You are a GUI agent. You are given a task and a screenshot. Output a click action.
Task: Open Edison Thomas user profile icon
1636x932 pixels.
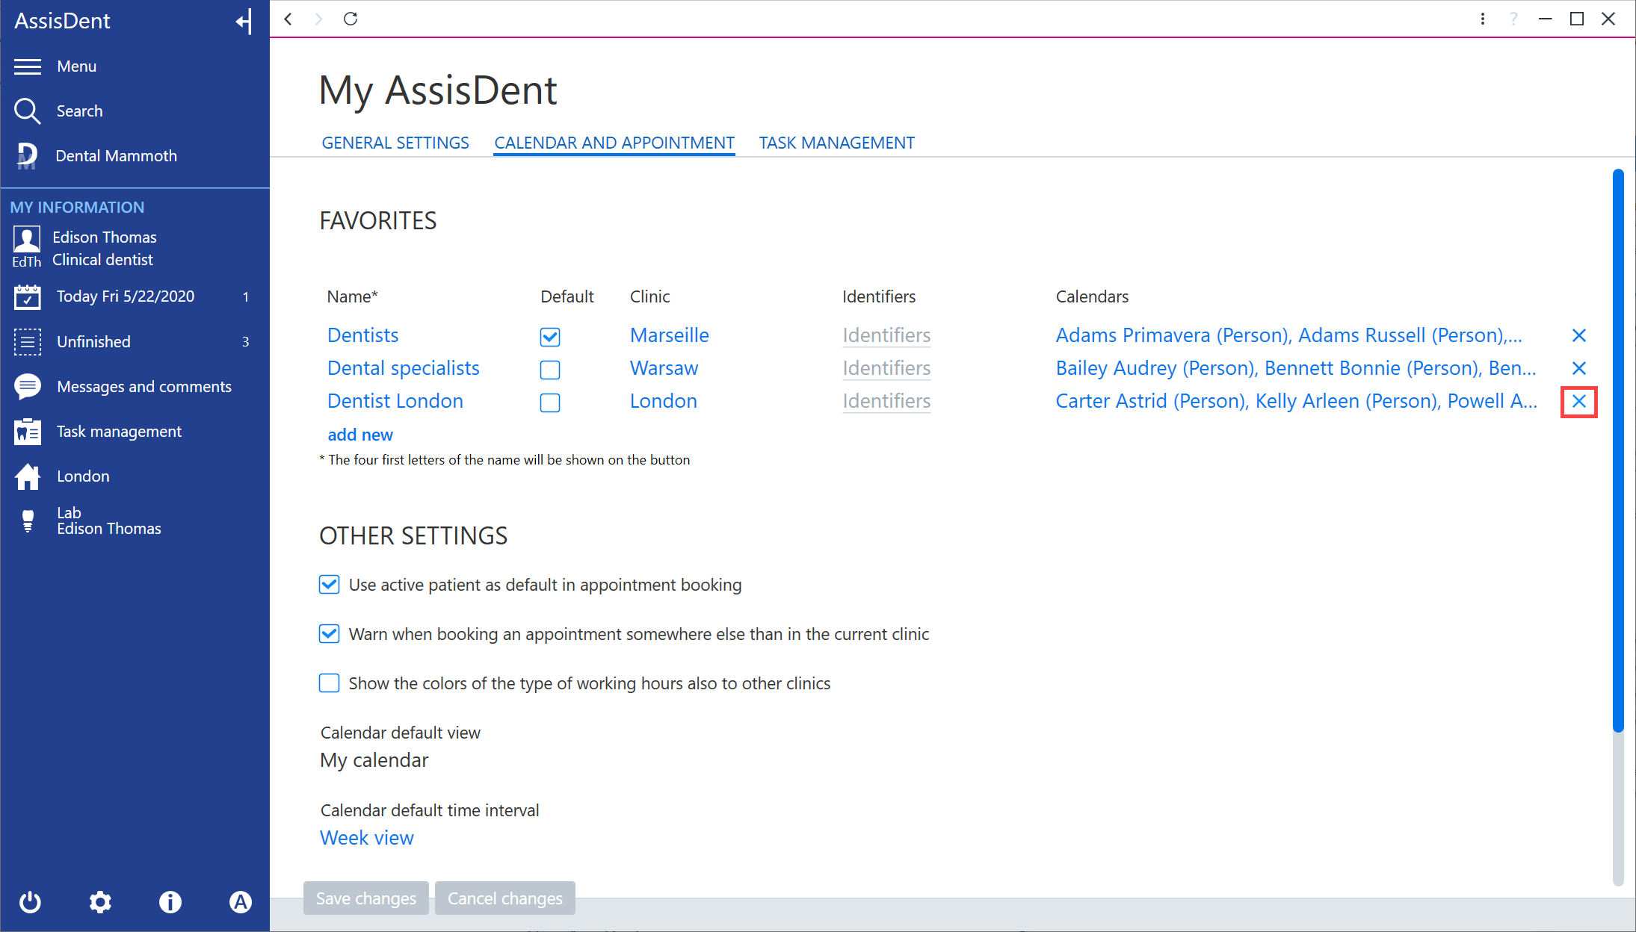coord(27,239)
